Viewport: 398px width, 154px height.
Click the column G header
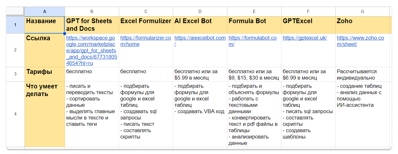pyautogui.click(x=362, y=12)
